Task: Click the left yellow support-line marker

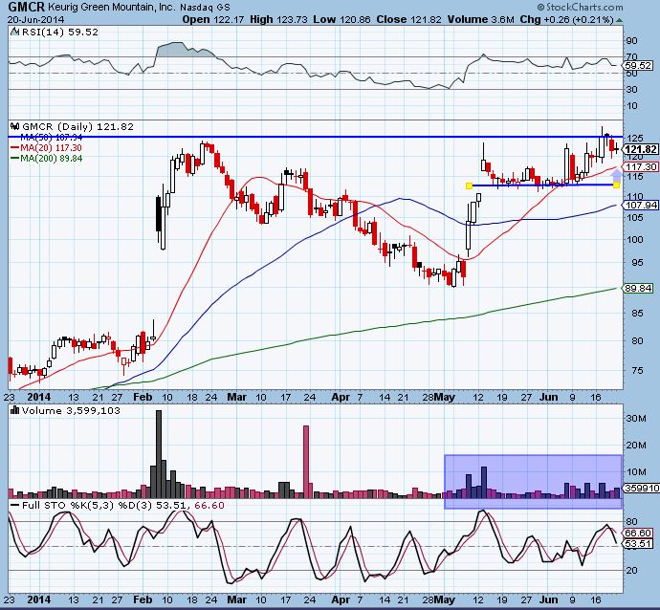Action: (470, 185)
